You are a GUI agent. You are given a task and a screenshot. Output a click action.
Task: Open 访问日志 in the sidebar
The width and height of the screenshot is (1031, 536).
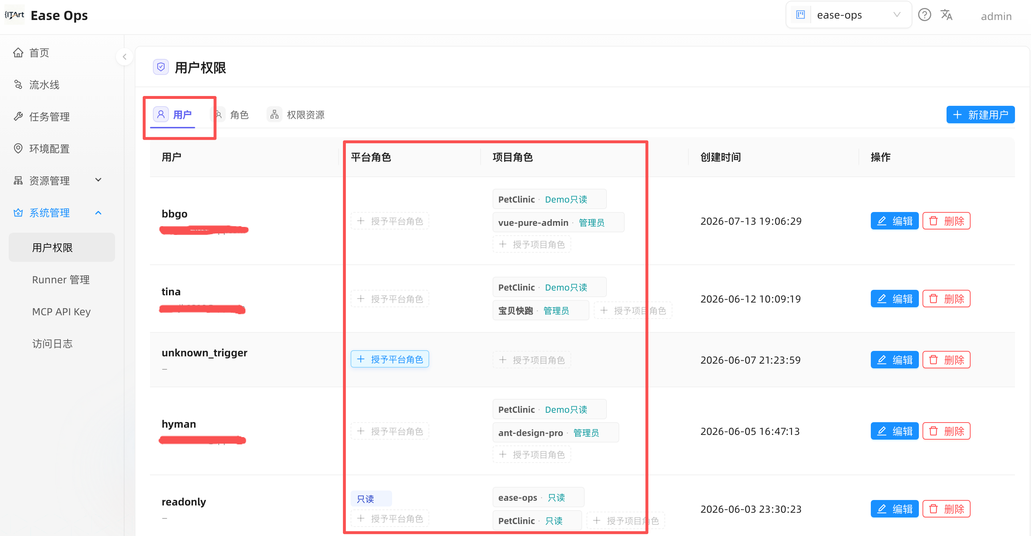click(52, 344)
